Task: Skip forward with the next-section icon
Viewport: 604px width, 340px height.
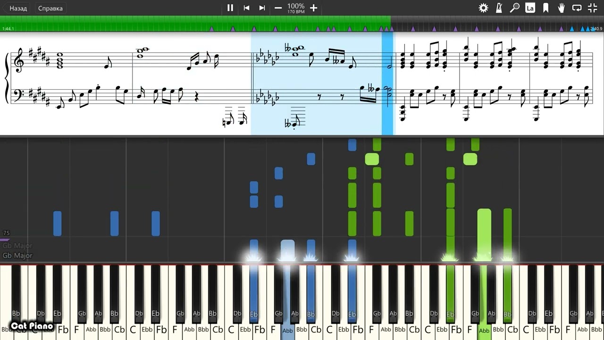Action: 262,8
